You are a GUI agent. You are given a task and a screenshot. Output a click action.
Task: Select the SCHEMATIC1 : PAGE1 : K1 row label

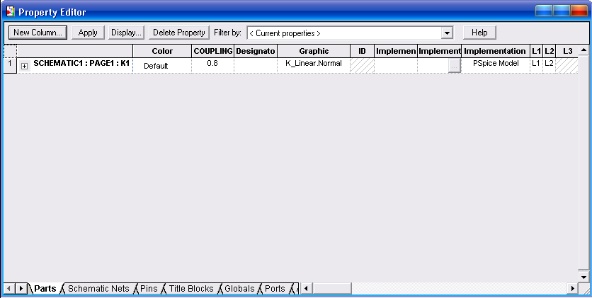(81, 64)
